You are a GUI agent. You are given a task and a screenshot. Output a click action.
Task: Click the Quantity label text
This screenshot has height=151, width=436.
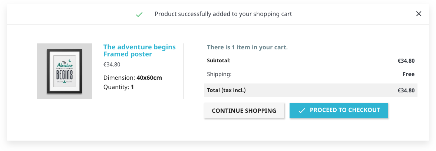(x=116, y=87)
